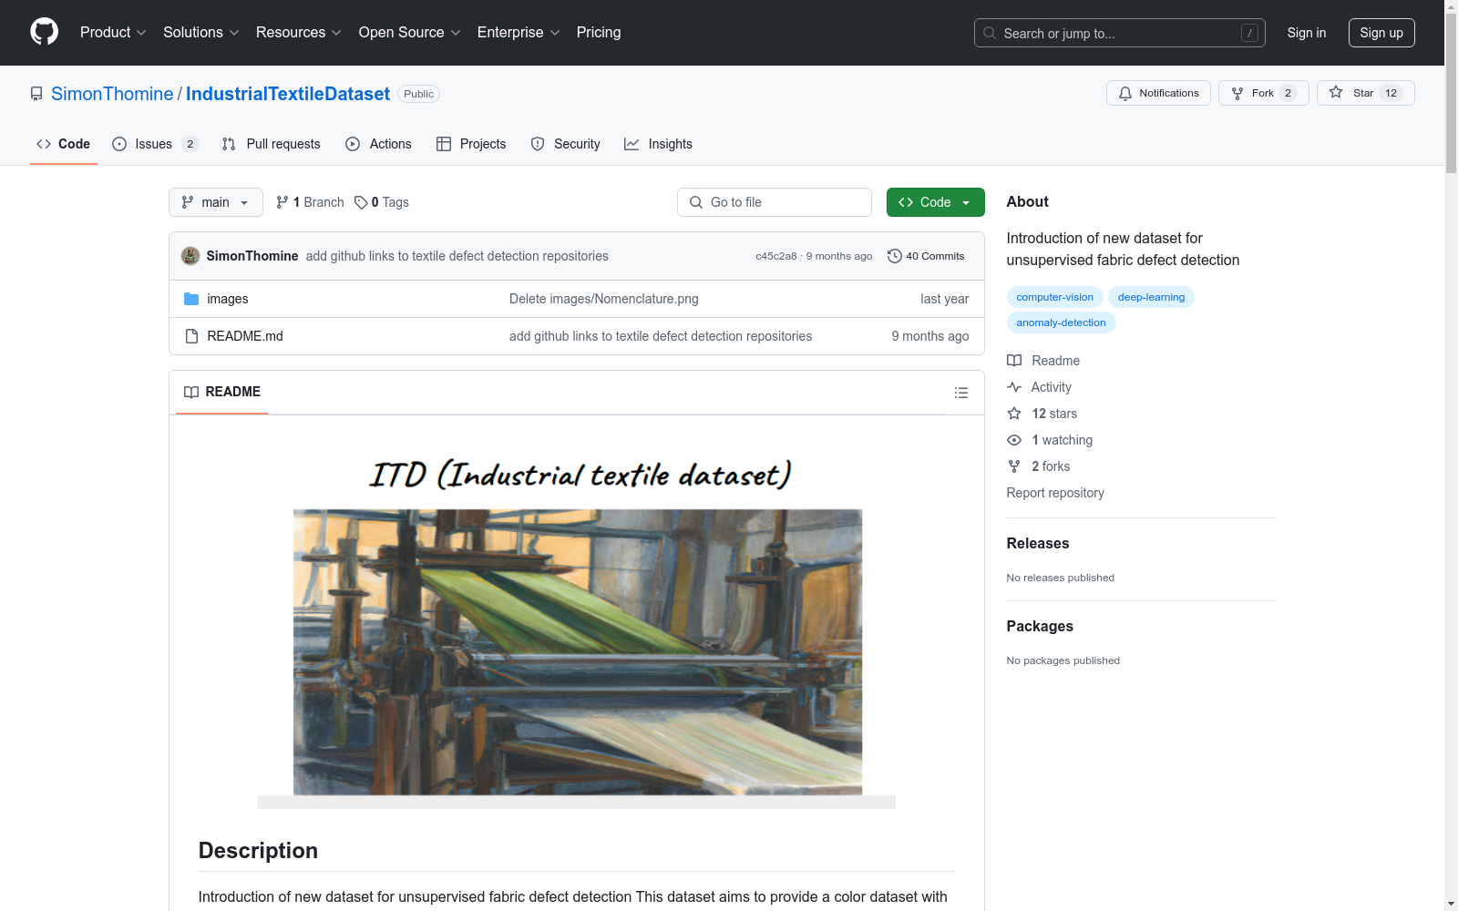Click commit hash c45c2a8

(775, 256)
